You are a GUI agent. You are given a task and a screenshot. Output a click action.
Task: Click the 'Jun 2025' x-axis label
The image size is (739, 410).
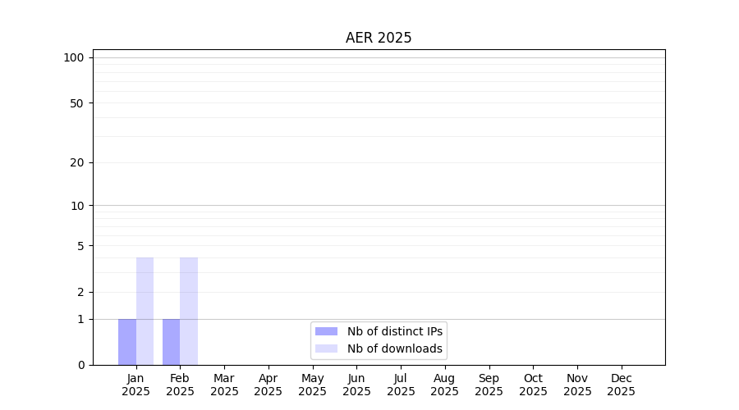356,385
